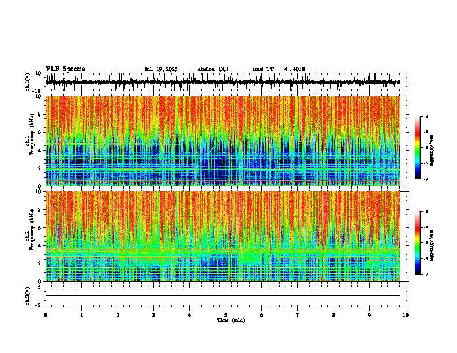The image size is (457, 353).
Task: Click the time axis tick label "9"
Action: (x=369, y=315)
